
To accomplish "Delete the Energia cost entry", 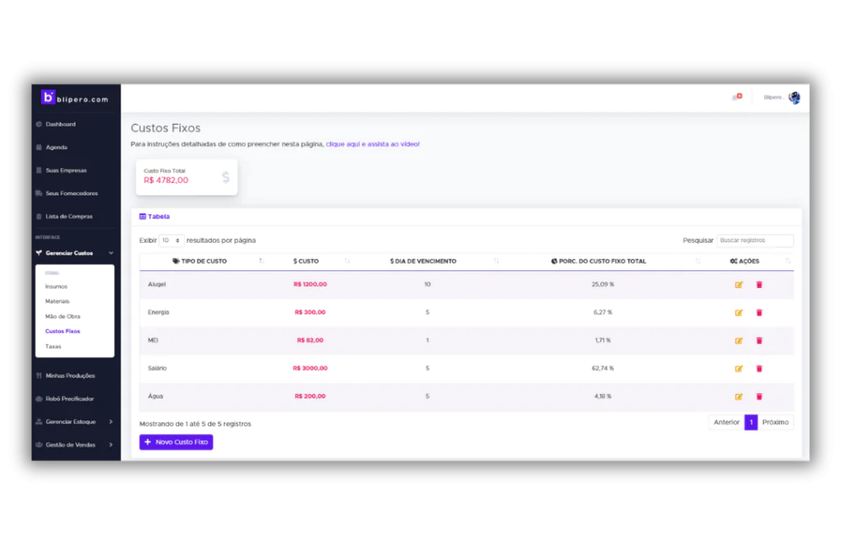I will pos(759,313).
